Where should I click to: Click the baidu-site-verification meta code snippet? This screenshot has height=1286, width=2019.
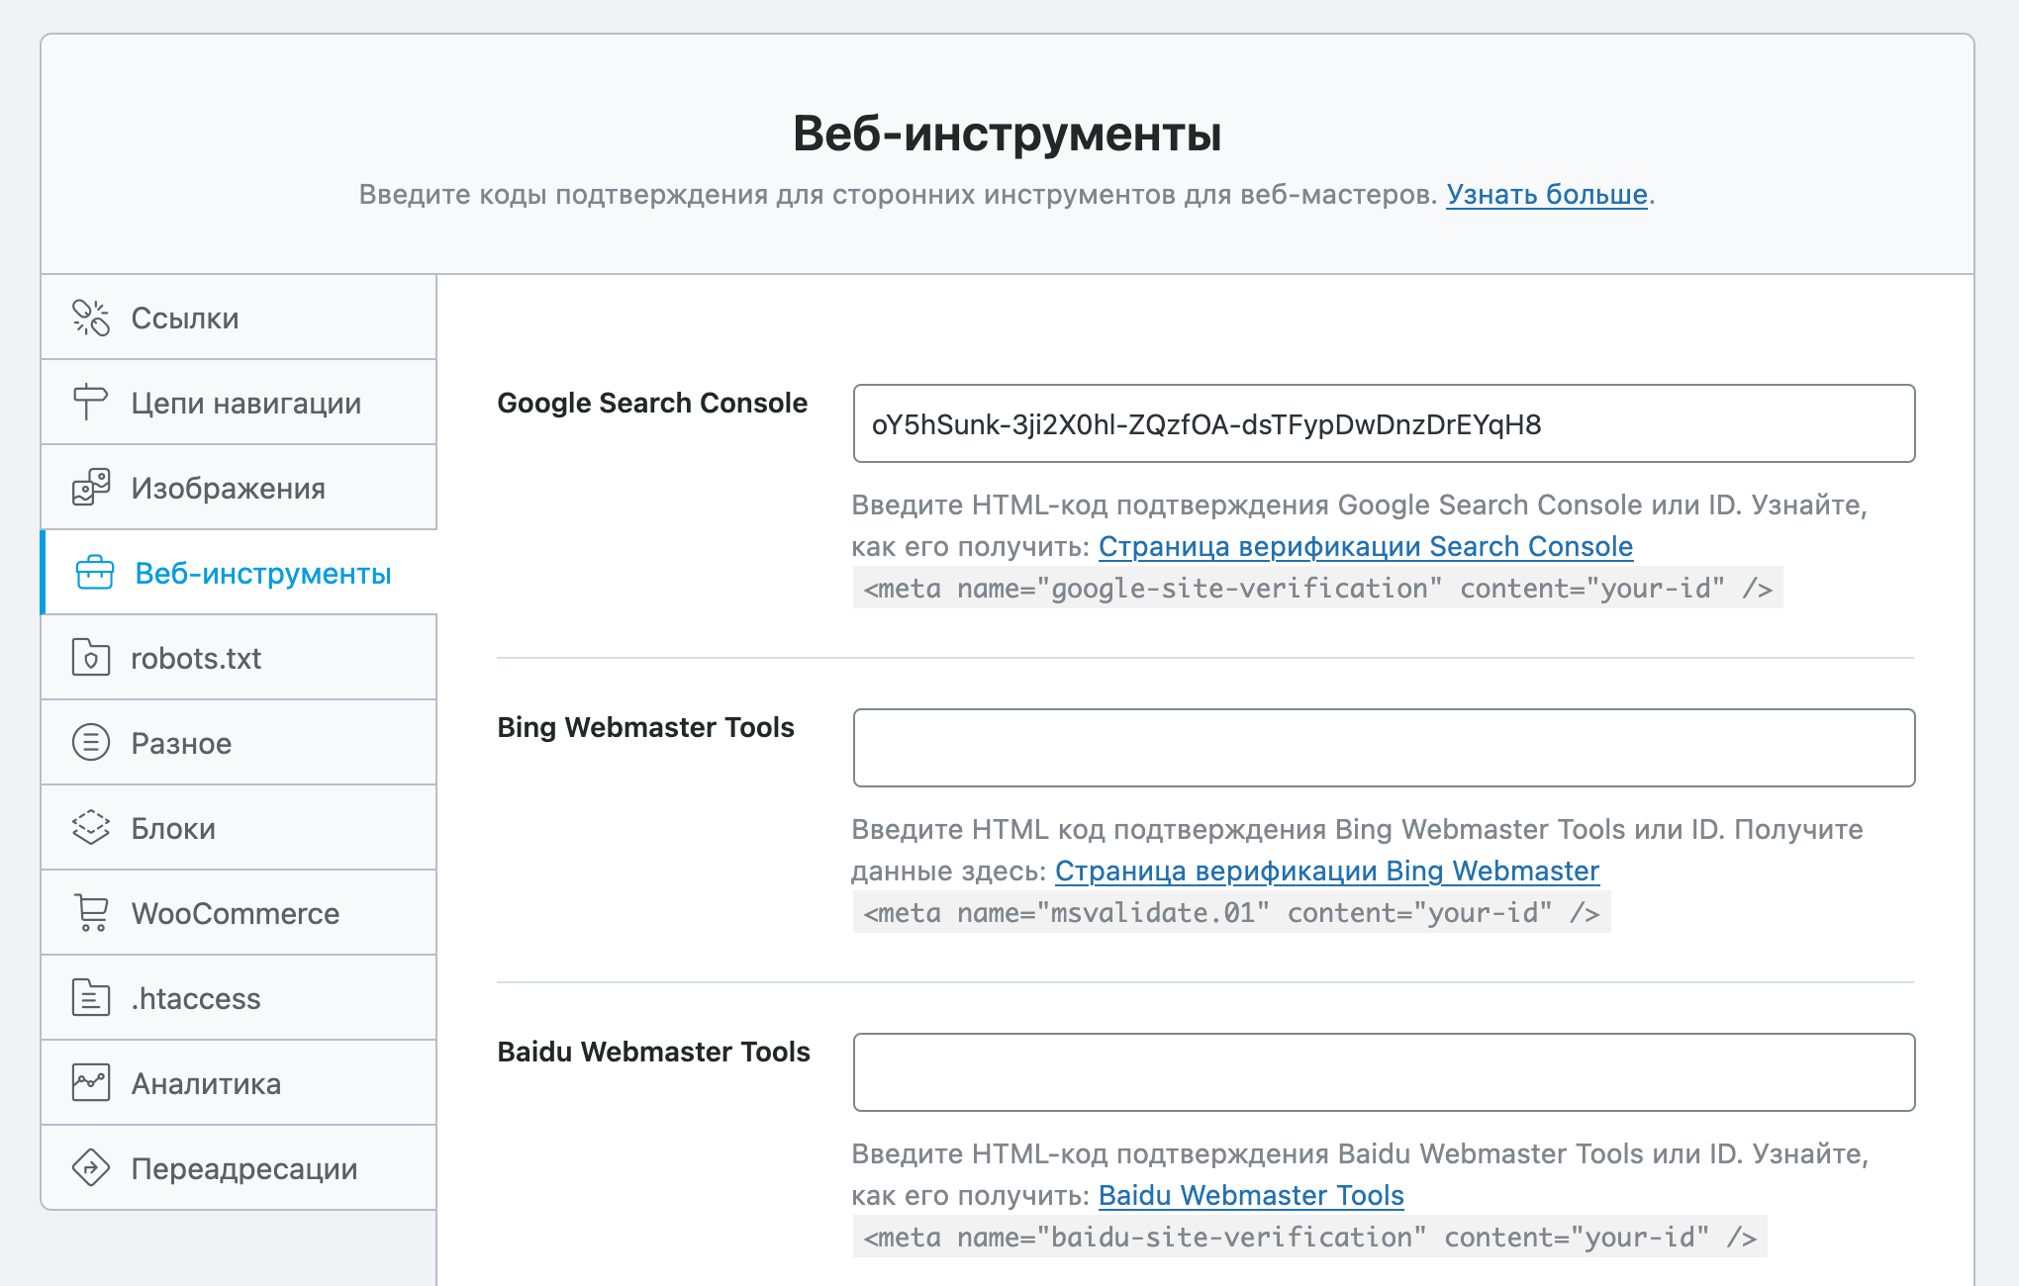tap(1309, 1237)
